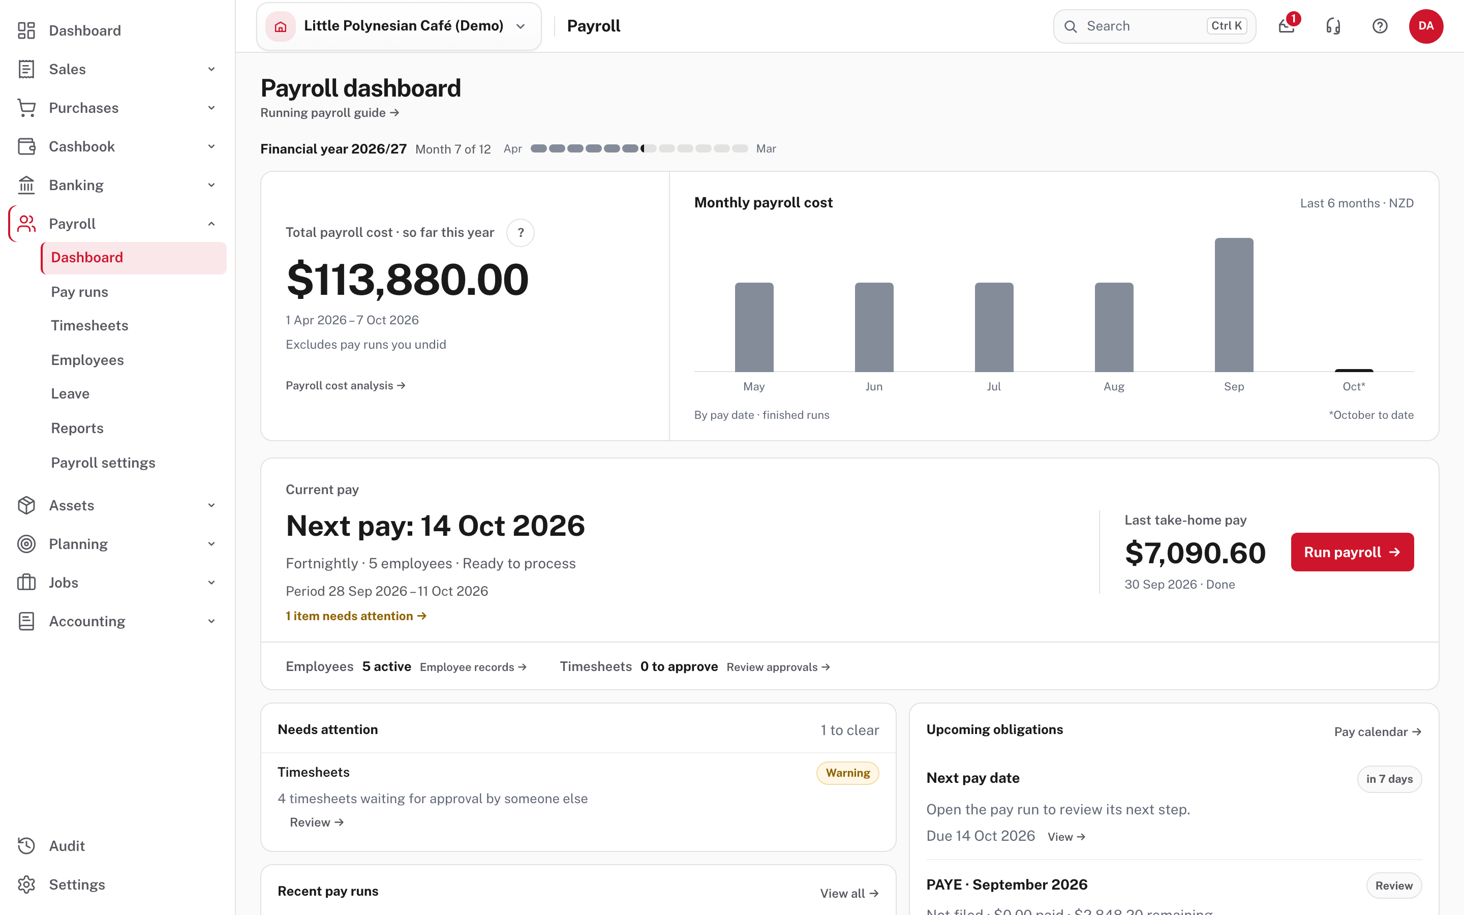Click the Sep bar in payroll chart

[x=1234, y=304]
